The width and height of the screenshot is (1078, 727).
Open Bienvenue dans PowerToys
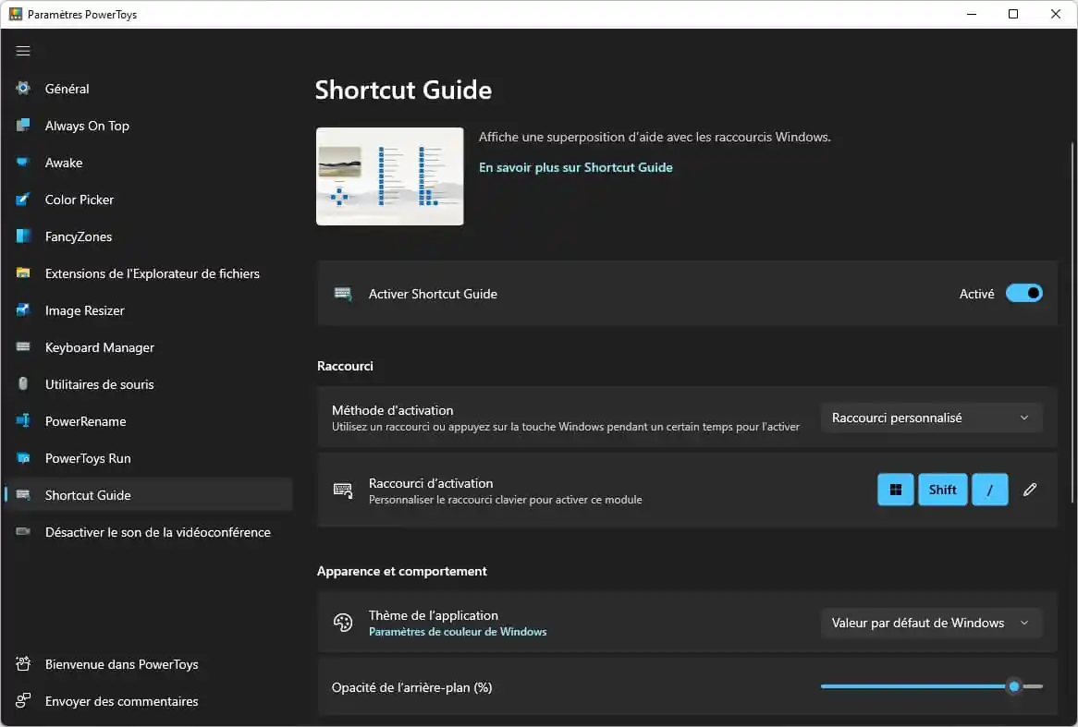(x=149, y=664)
